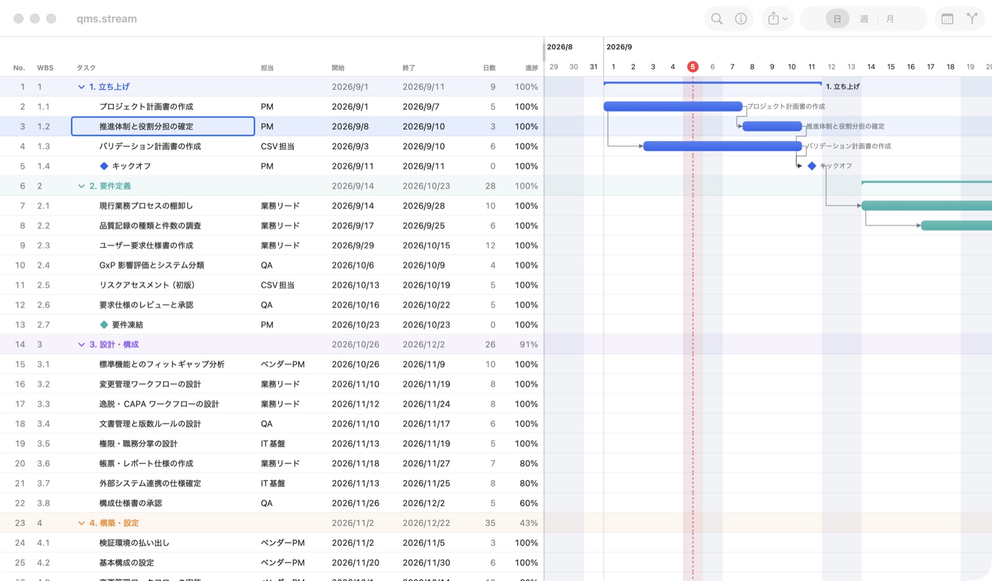Click the qms.stream window title

[107, 19]
